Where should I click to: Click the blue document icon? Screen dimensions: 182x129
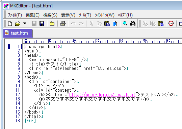click(115, 24)
